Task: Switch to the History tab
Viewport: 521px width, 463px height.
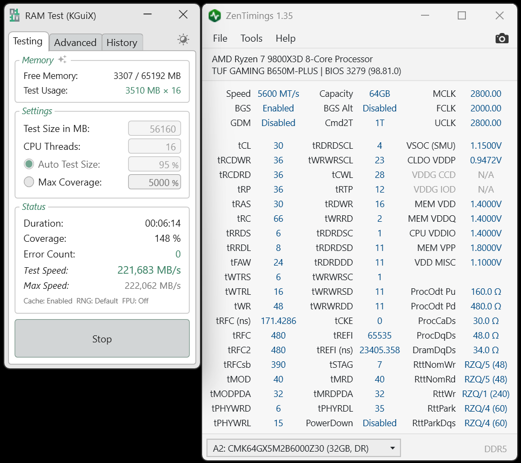Action: [122, 43]
